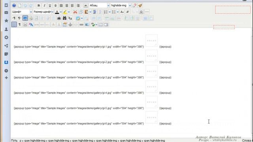Toggle the fullscreen editor mode
Viewport: 253px width, 142px height.
[x=25, y=18]
